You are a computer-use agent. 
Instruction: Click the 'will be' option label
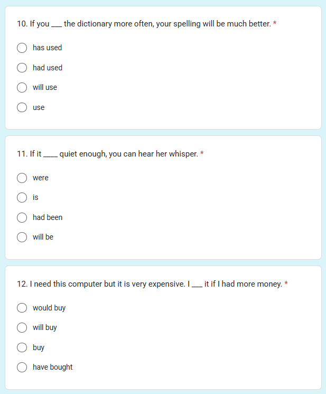coord(43,237)
